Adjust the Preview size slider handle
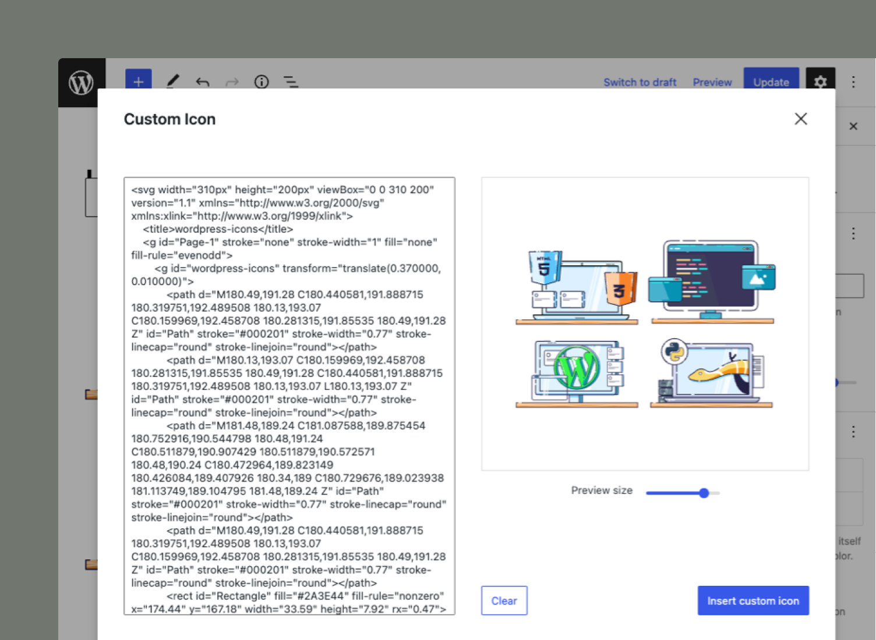This screenshot has width=876, height=640. pos(704,493)
